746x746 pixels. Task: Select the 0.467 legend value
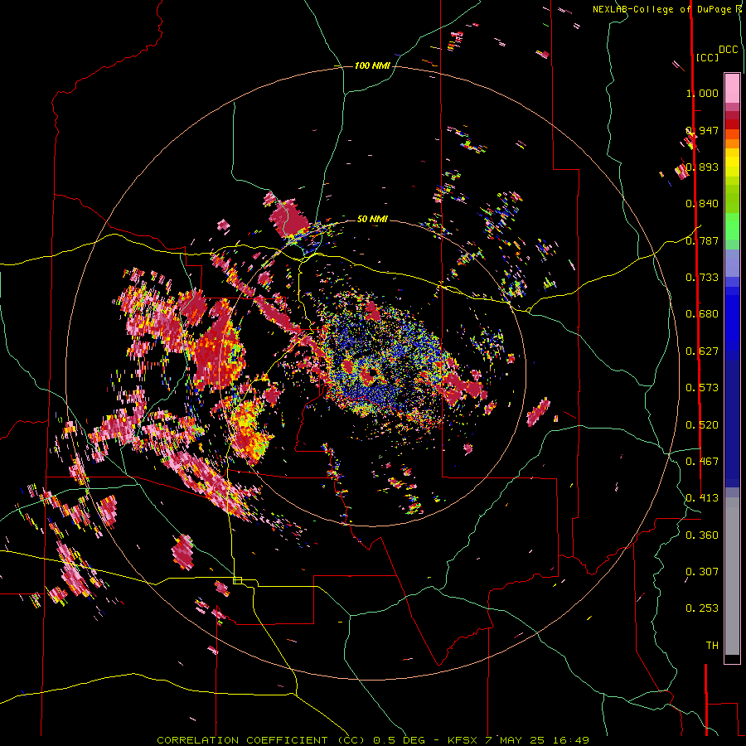[702, 462]
